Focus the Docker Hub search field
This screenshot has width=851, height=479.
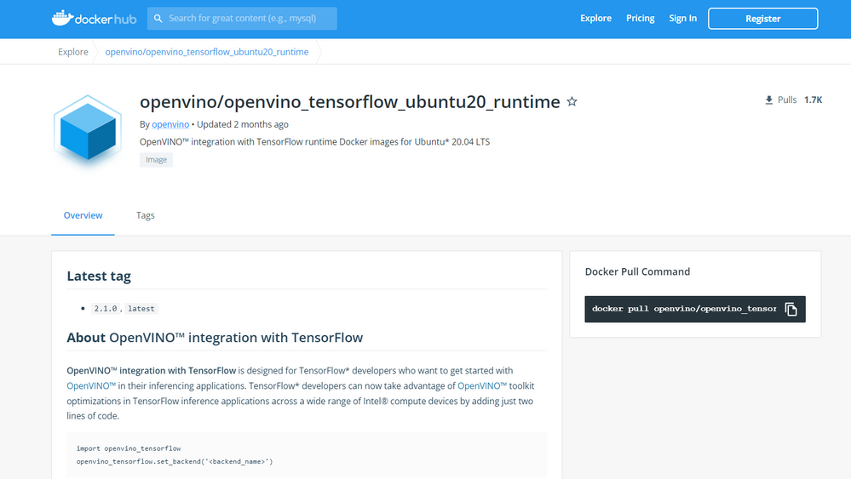pyautogui.click(x=242, y=19)
